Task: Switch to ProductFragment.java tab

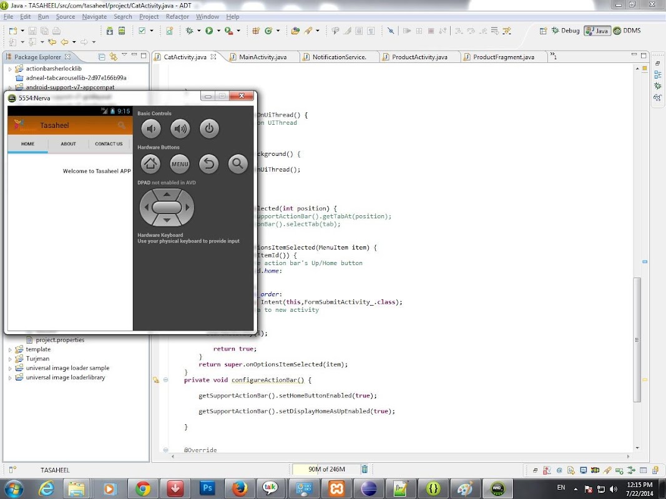Action: (x=503, y=57)
